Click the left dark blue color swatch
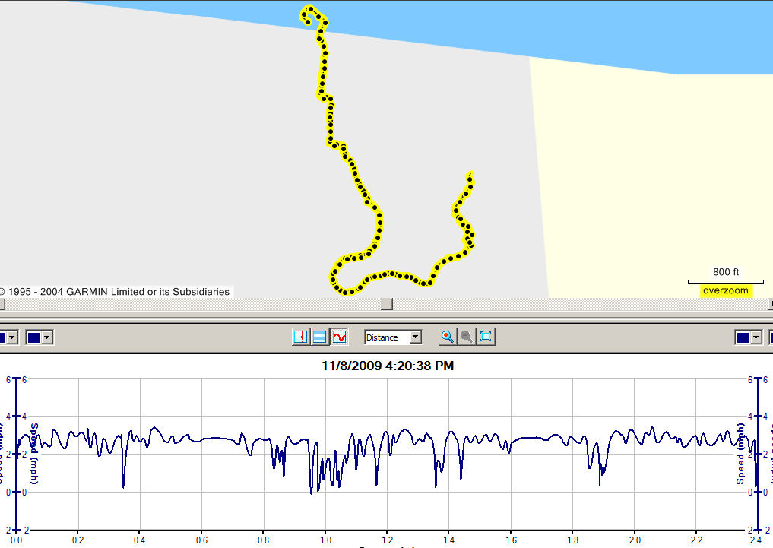The image size is (773, 548). click(34, 337)
